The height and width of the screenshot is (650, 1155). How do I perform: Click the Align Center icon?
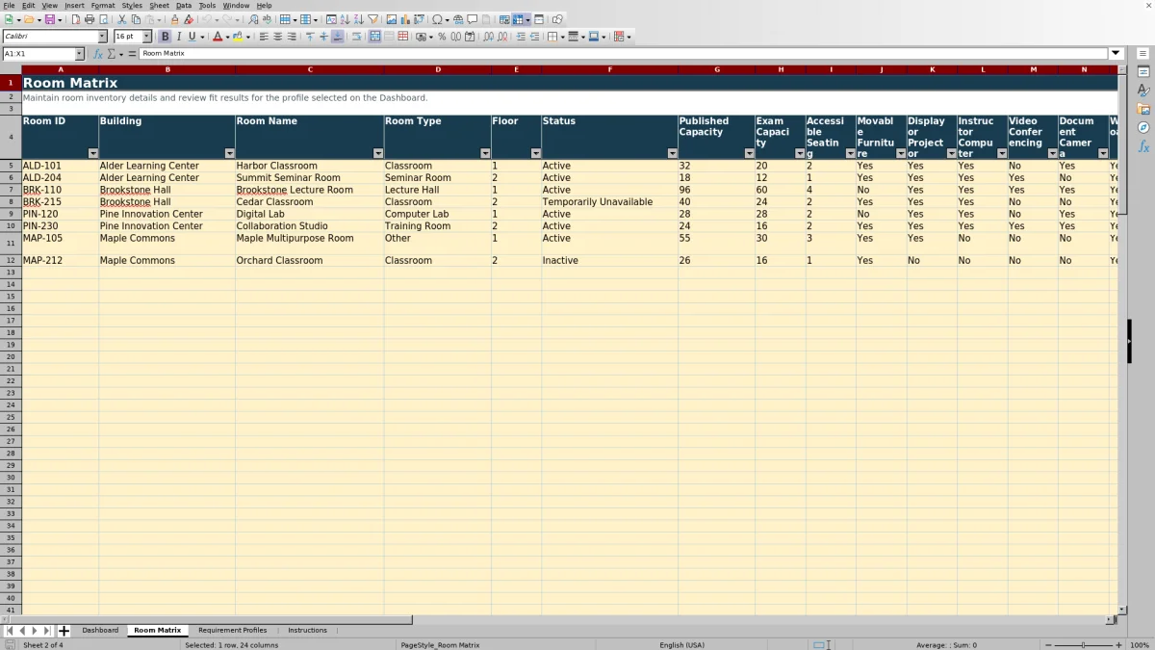[x=277, y=37]
